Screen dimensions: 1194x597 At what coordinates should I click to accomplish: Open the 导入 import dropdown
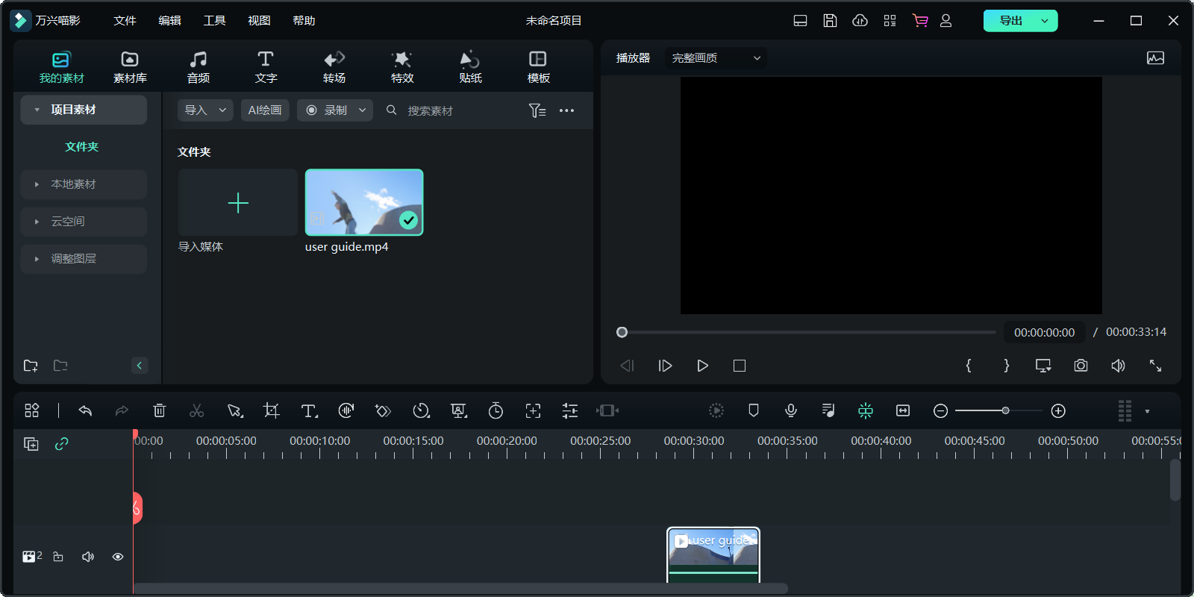click(x=205, y=110)
